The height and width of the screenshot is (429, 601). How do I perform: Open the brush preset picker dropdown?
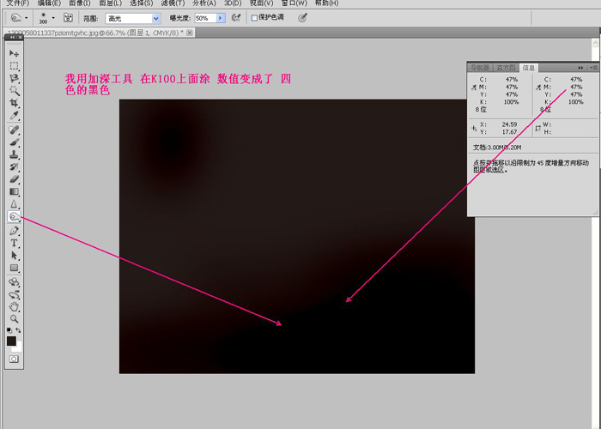point(53,17)
